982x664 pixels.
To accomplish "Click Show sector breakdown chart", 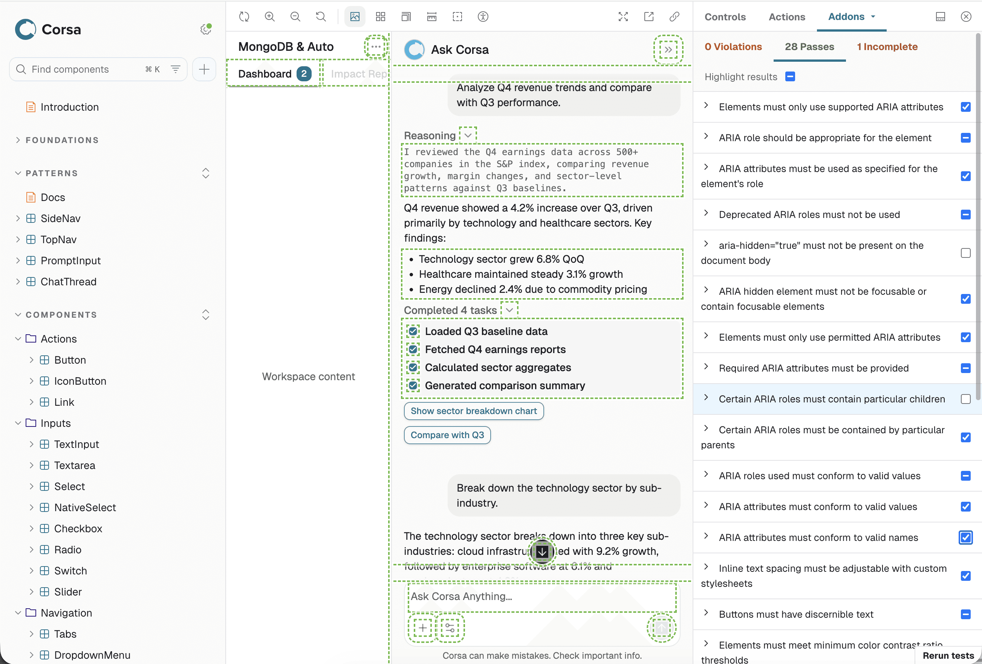I will 474,411.
